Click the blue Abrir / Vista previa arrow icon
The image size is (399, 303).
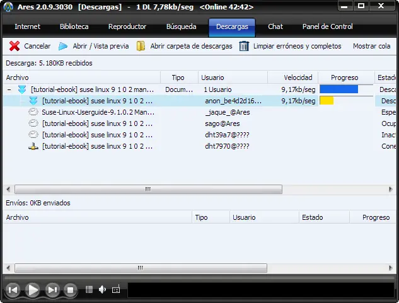pyautogui.click(x=63, y=47)
